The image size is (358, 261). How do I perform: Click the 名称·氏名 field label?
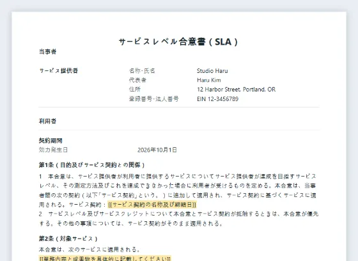142,70
